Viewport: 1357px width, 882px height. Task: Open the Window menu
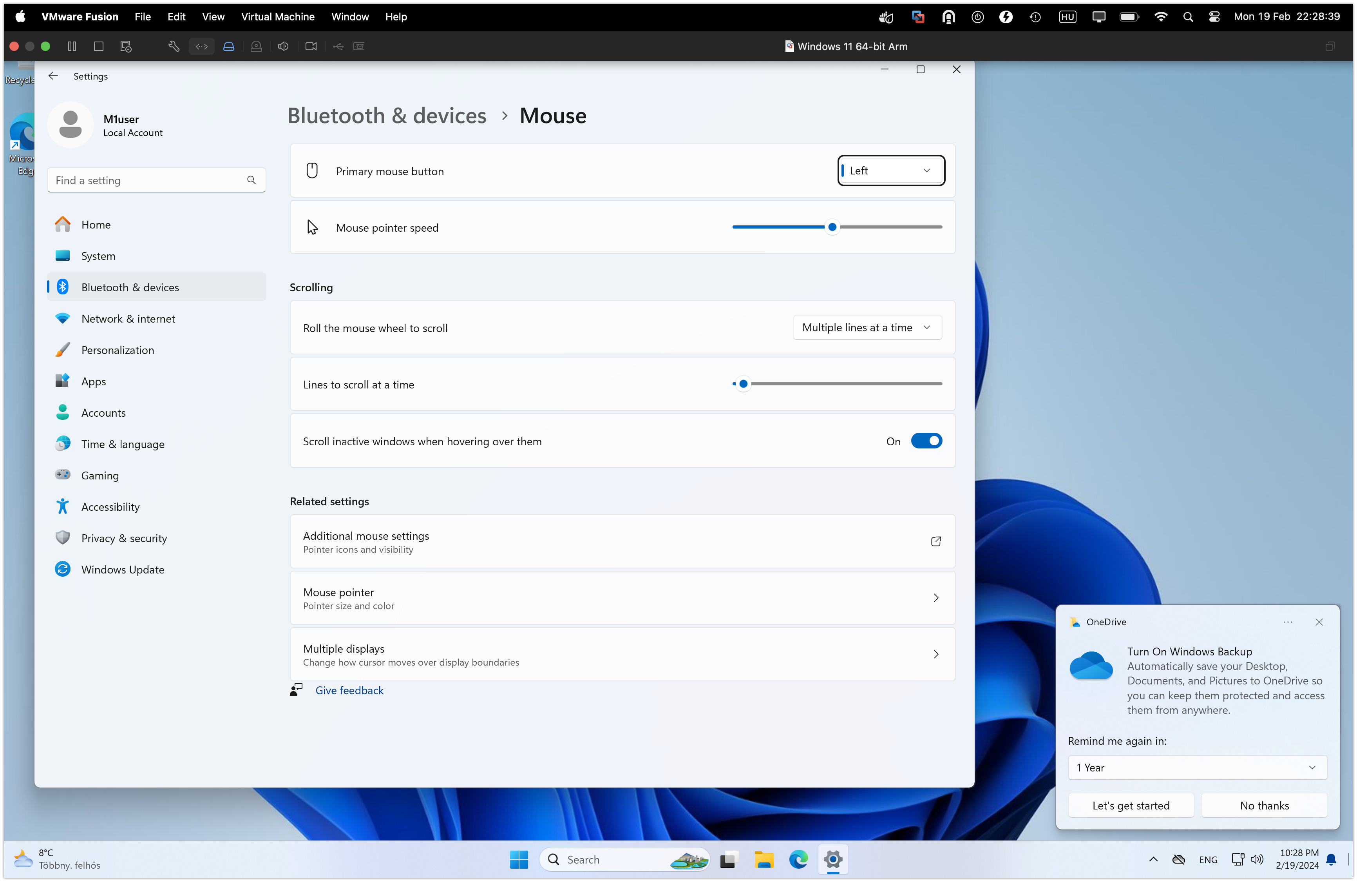(x=350, y=16)
